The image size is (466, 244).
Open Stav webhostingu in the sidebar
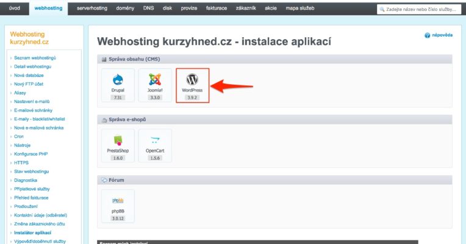coord(32,171)
